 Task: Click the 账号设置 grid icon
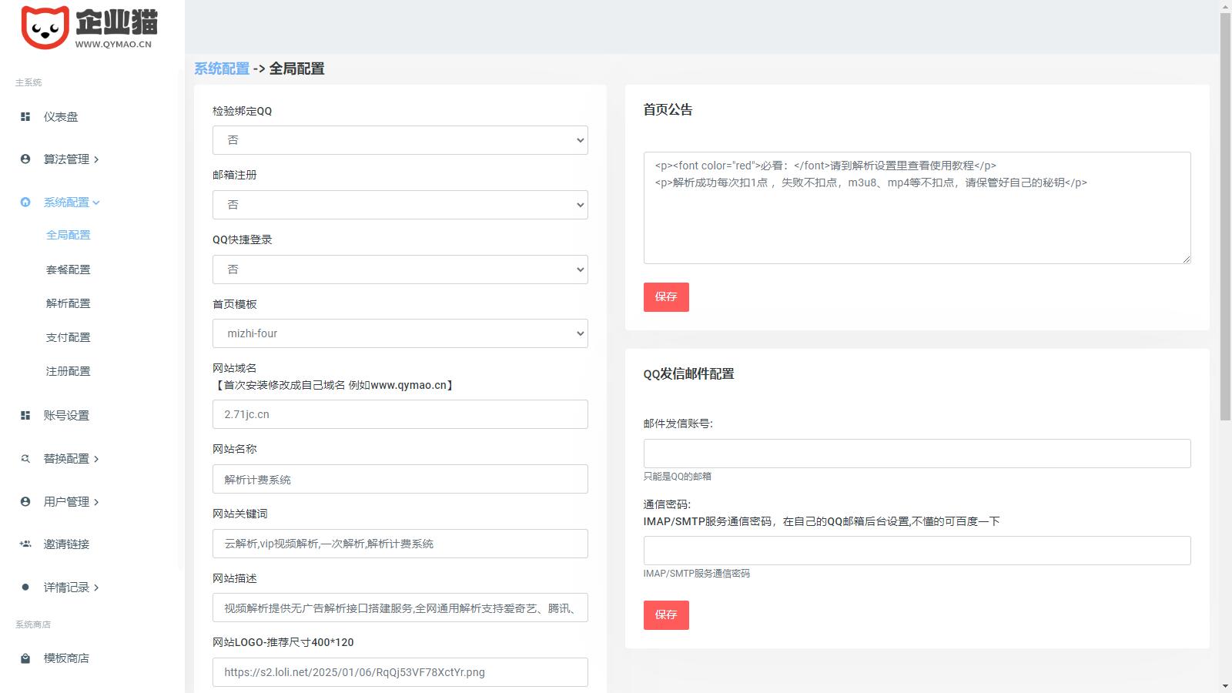coord(25,416)
